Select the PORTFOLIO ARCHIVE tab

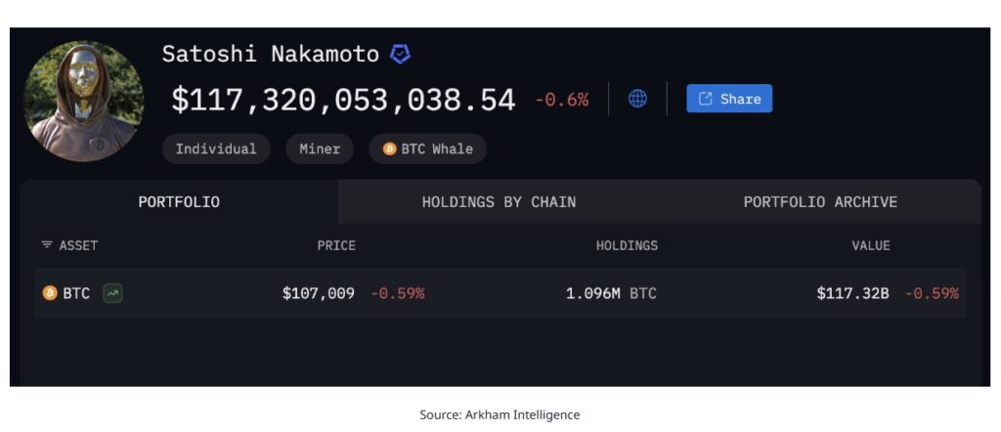820,202
